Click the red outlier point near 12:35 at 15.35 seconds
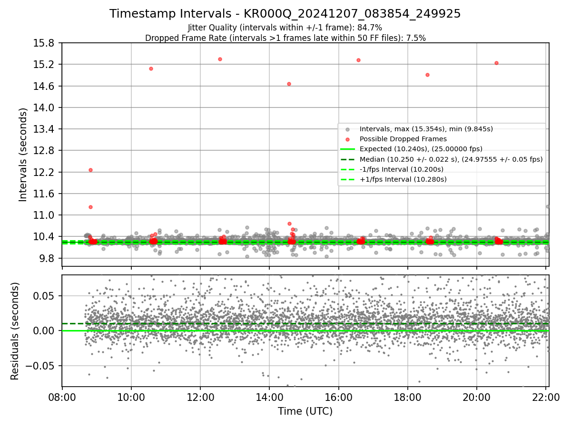Screen dimensions: 571x428 click(x=220, y=59)
